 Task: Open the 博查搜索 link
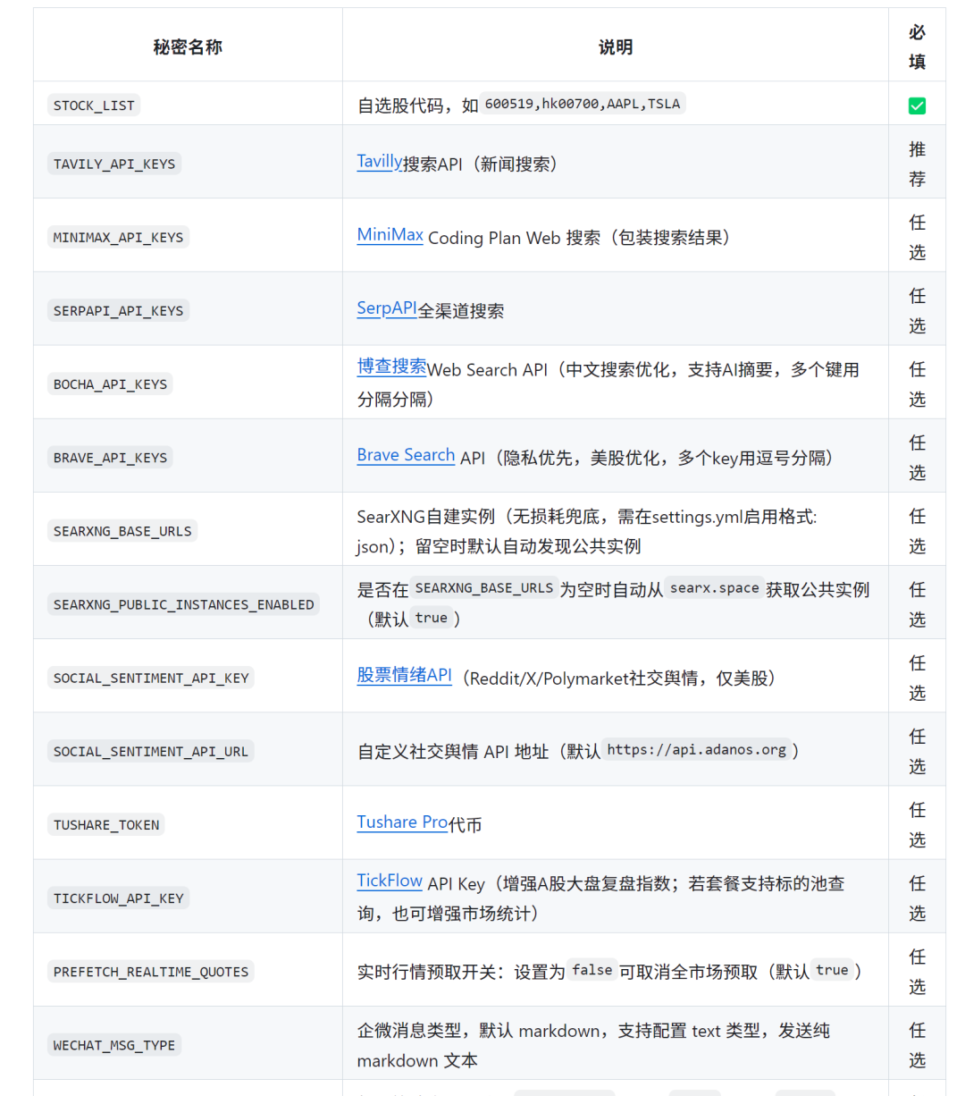click(x=391, y=367)
